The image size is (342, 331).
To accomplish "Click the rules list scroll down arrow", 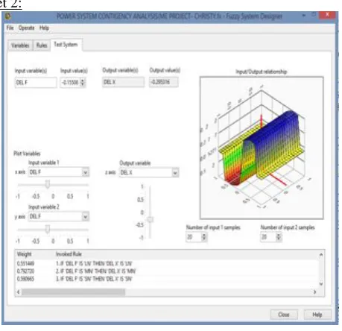I will pyautogui.click(x=321, y=284).
